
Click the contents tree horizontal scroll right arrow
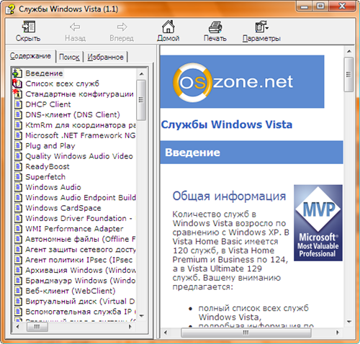pos(130,327)
